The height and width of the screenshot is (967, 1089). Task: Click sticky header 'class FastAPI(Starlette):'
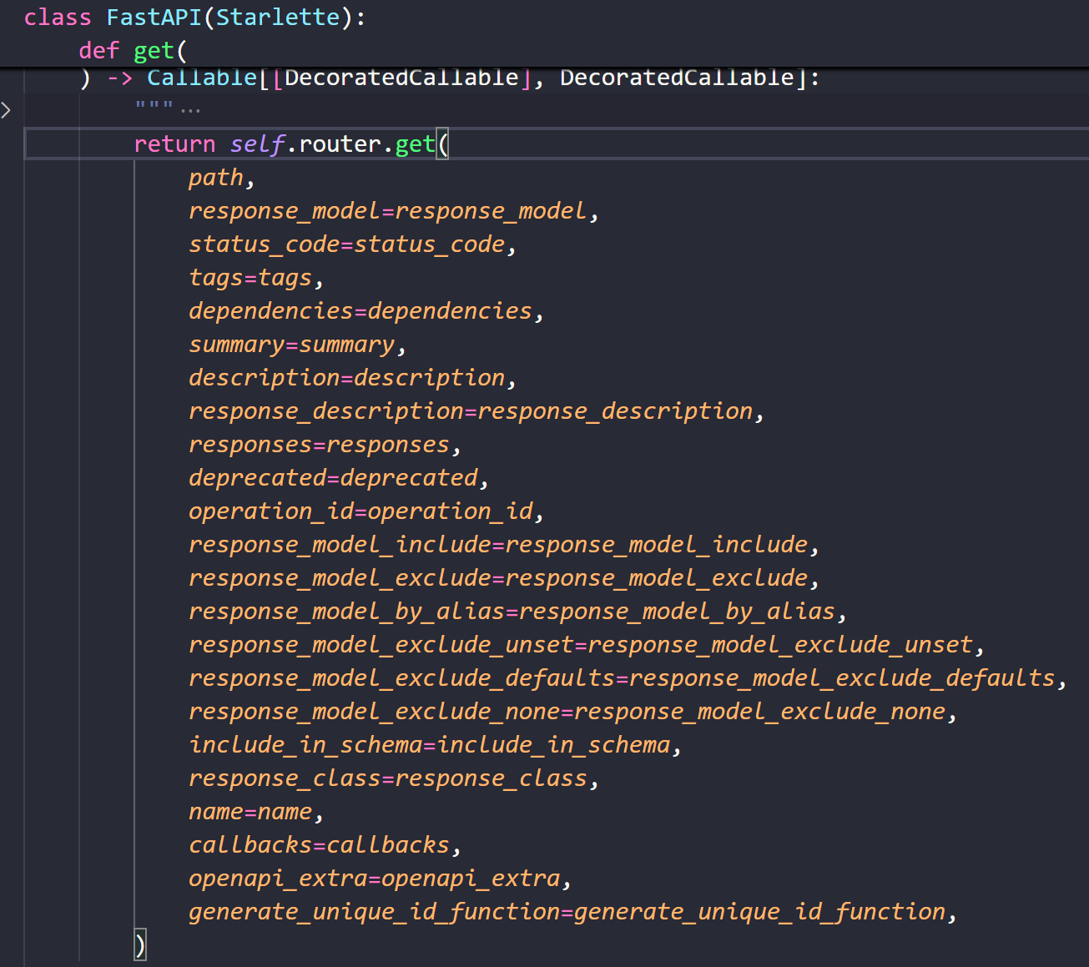click(194, 17)
